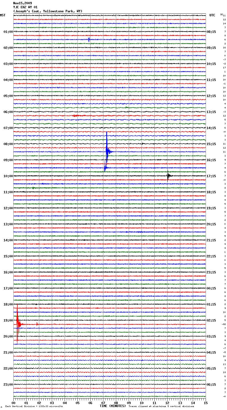This screenshot has width=227, height=410.
Task: Click the 04:15 UTC time label
Action: pos(211,353)
